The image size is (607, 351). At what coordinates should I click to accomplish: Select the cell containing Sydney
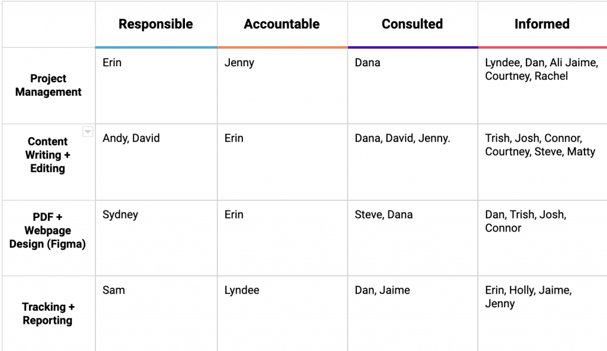(x=156, y=238)
